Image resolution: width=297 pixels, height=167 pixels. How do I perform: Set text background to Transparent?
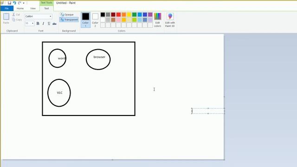[69, 19]
